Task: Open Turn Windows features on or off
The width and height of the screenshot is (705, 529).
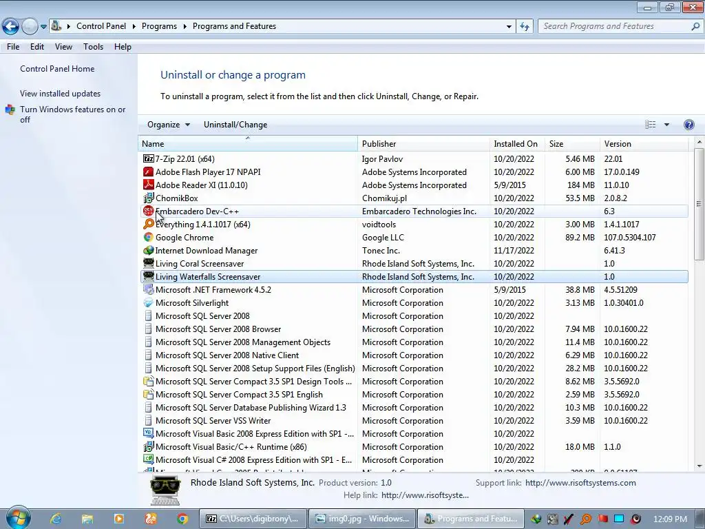Action: [72, 114]
